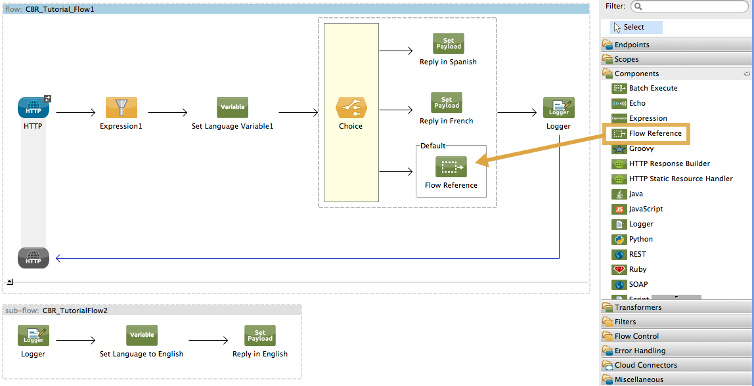The width and height of the screenshot is (754, 386).
Task: Collapse the CBR_Tutorial_Flow1 flow
Action: pos(10,282)
